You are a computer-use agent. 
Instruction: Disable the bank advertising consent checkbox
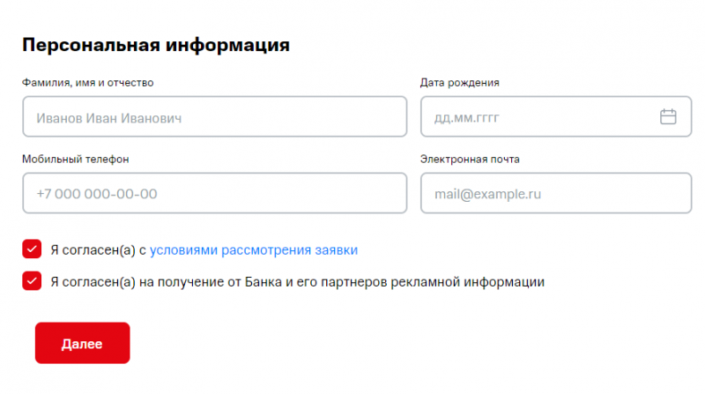coord(32,281)
